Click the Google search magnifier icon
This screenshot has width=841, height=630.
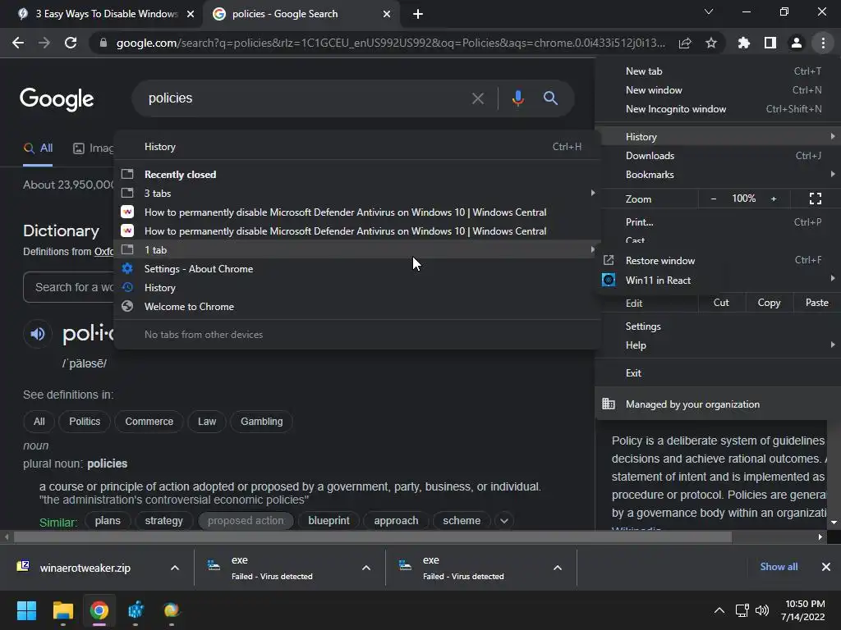coord(550,98)
